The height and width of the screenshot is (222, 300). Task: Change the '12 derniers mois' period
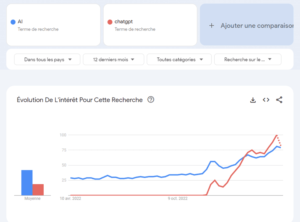113,59
